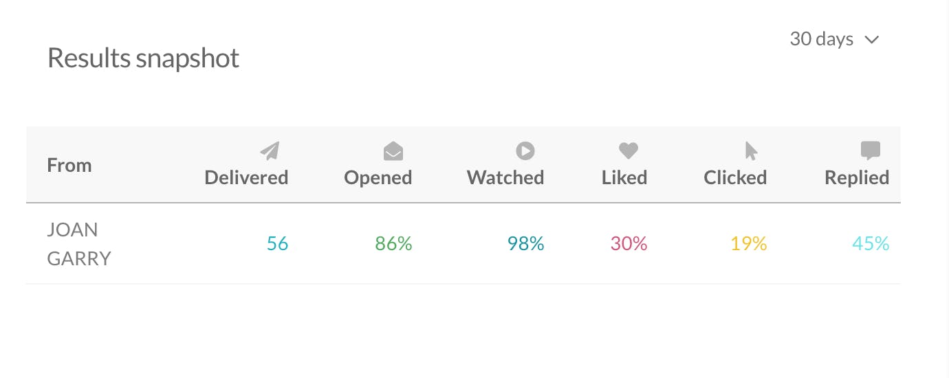Image resolution: width=949 pixels, height=378 pixels.
Task: Sort by the From column header
Action: click(69, 166)
